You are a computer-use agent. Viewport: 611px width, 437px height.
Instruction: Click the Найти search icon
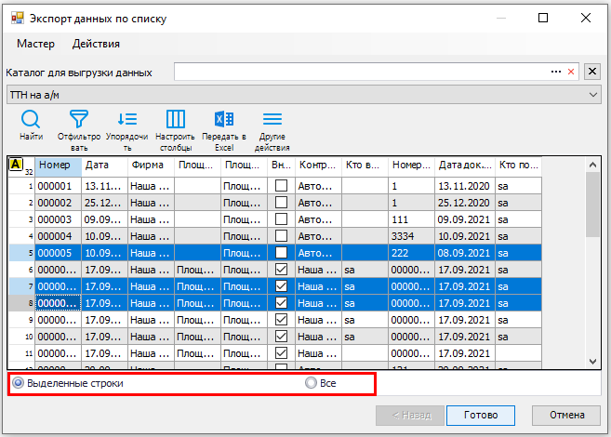click(x=31, y=119)
